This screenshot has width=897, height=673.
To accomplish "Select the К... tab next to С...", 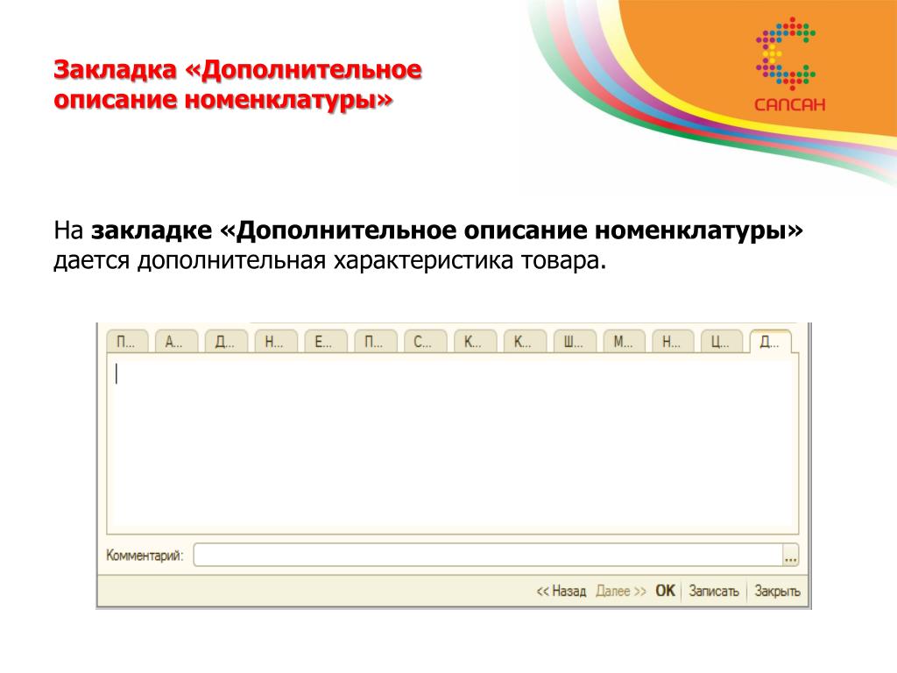I will (x=475, y=342).
